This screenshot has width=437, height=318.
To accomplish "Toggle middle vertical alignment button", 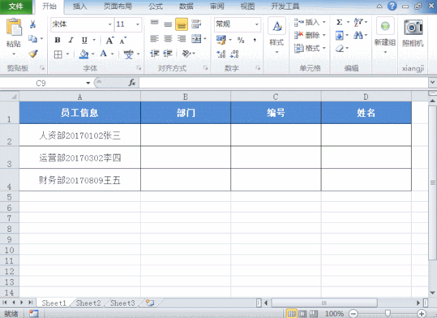I will coord(168,24).
